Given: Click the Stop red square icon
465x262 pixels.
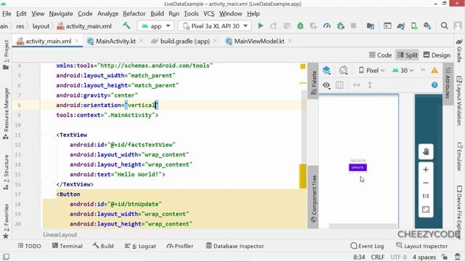Looking at the screenshot, I should point(354,26).
